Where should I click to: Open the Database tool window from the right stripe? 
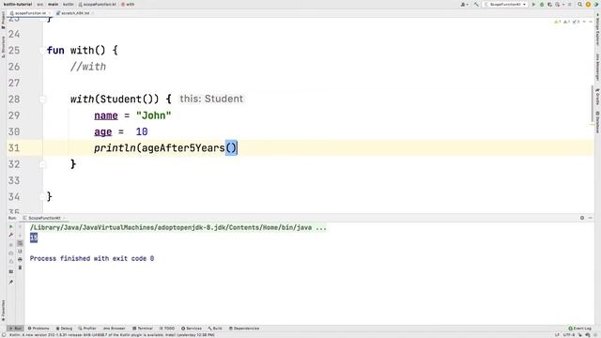pos(597,122)
